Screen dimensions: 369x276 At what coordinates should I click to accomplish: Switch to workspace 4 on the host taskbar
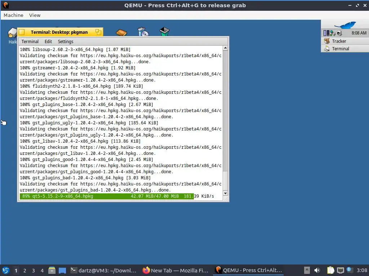tap(42, 271)
